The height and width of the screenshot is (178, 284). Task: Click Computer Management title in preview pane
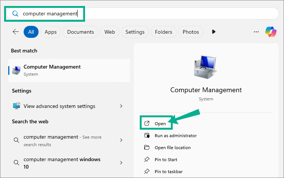coord(206,90)
